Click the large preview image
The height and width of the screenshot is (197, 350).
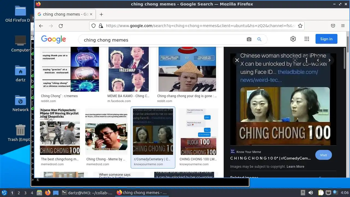pyautogui.click(x=283, y=99)
